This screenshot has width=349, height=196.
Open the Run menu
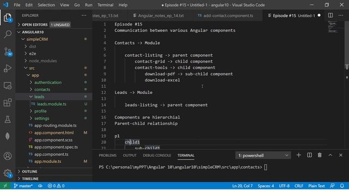tap(88, 5)
